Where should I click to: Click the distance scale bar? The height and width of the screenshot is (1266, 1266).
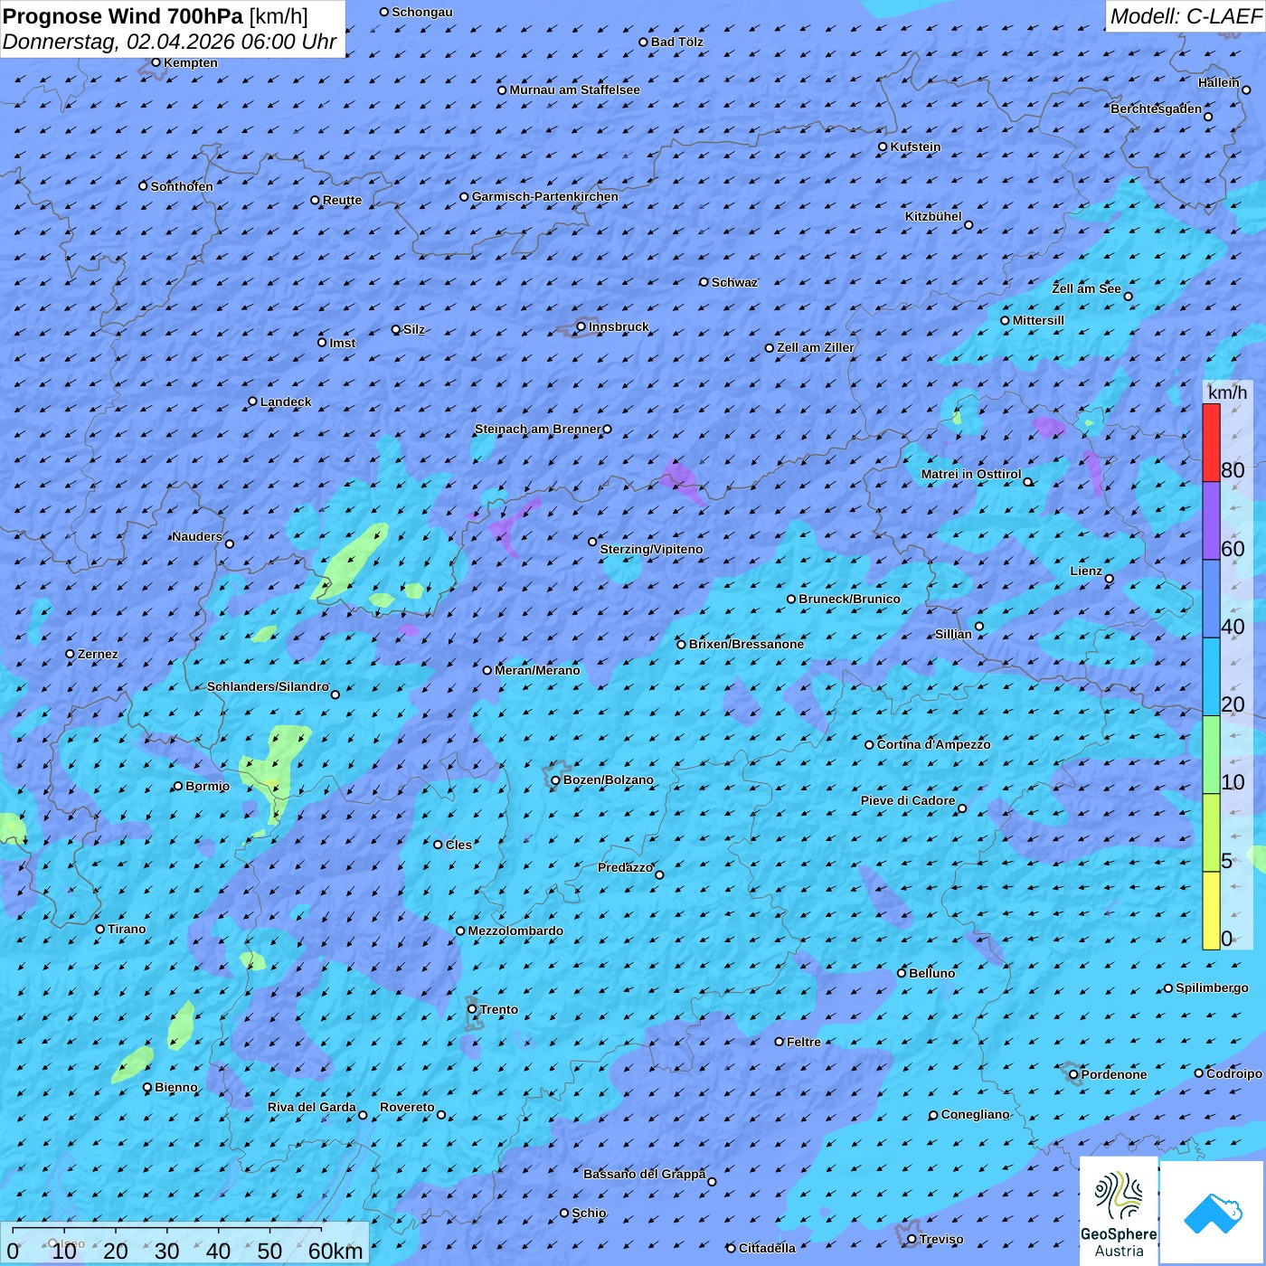pyautogui.click(x=185, y=1243)
